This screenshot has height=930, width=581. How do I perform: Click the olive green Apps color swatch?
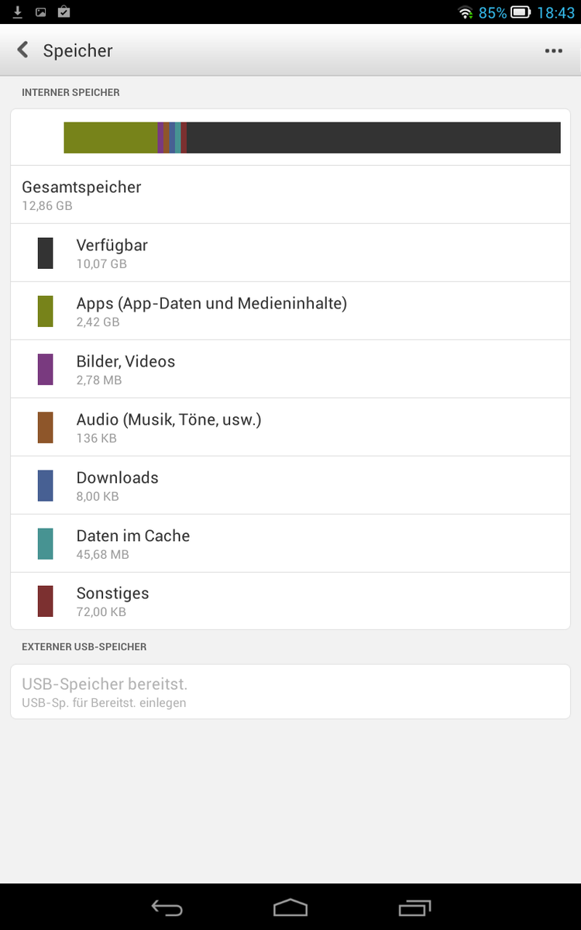point(46,311)
